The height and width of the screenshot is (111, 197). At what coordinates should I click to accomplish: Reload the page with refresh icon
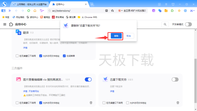tap(29, 11)
